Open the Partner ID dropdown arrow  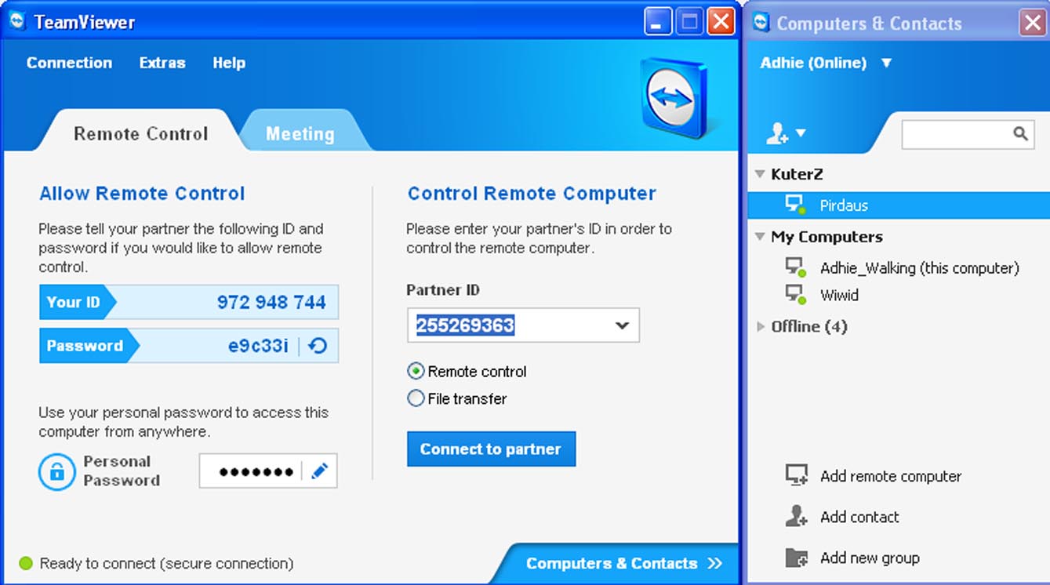[622, 325]
